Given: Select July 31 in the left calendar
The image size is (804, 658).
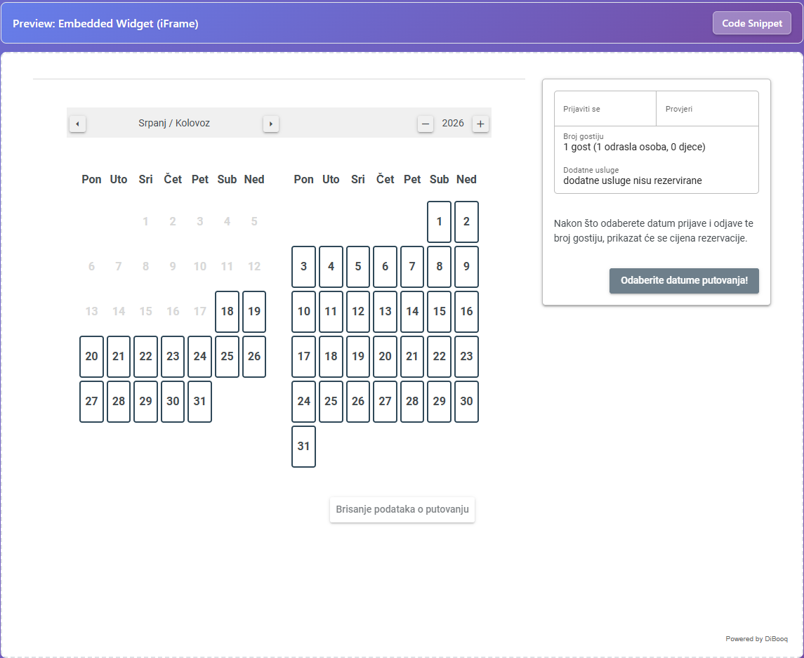Looking at the screenshot, I should [200, 401].
